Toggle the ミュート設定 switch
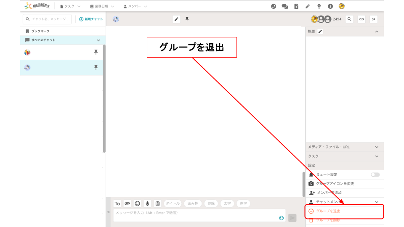The height and width of the screenshot is (227, 404). (x=375, y=174)
